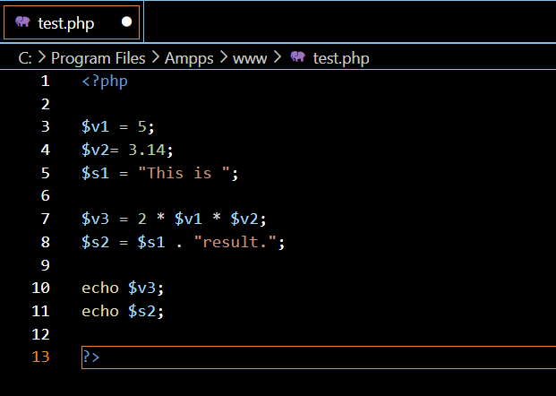Click line number 7 in gutter
556x396 pixels.
click(x=45, y=219)
